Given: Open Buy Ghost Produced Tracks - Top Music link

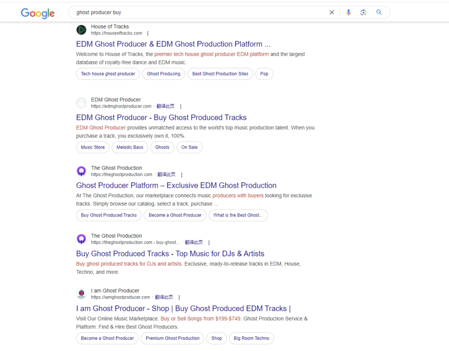Looking at the screenshot, I should click(x=170, y=254).
